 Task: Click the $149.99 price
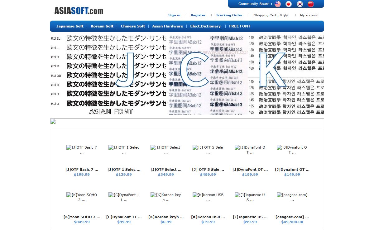[x=292, y=174]
